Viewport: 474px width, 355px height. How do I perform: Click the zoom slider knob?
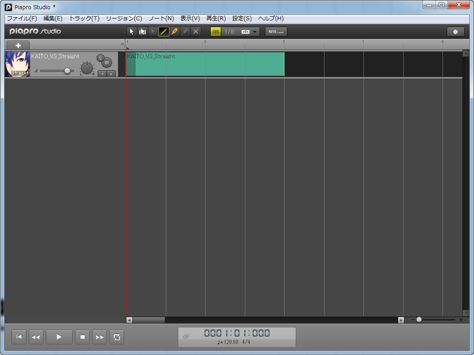[418, 320]
